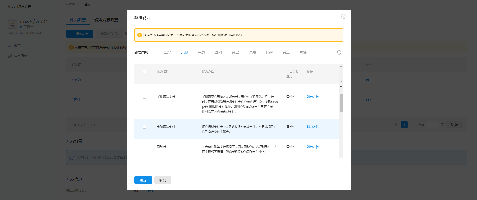Click the list scrollbar's down arrow
This screenshot has width=477, height=200.
point(341,156)
